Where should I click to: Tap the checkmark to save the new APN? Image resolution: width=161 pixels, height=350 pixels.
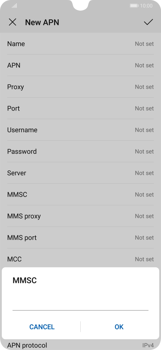[x=149, y=22]
